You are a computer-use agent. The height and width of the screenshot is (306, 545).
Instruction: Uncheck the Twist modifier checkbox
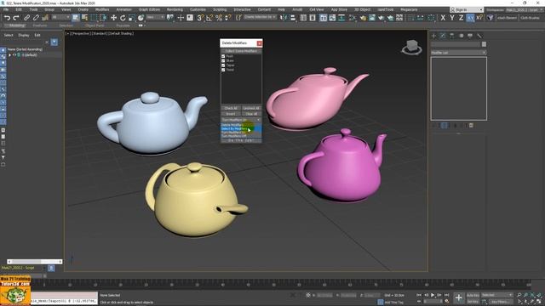[x=223, y=70]
